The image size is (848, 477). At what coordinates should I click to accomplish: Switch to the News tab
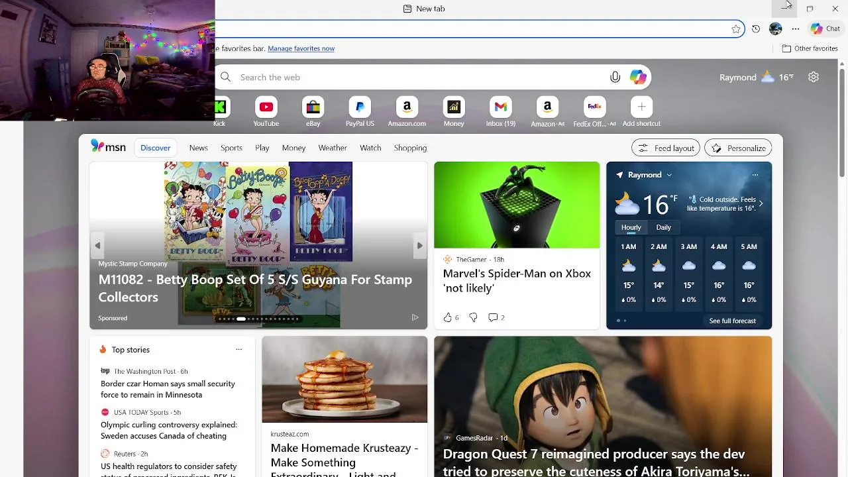pyautogui.click(x=198, y=148)
